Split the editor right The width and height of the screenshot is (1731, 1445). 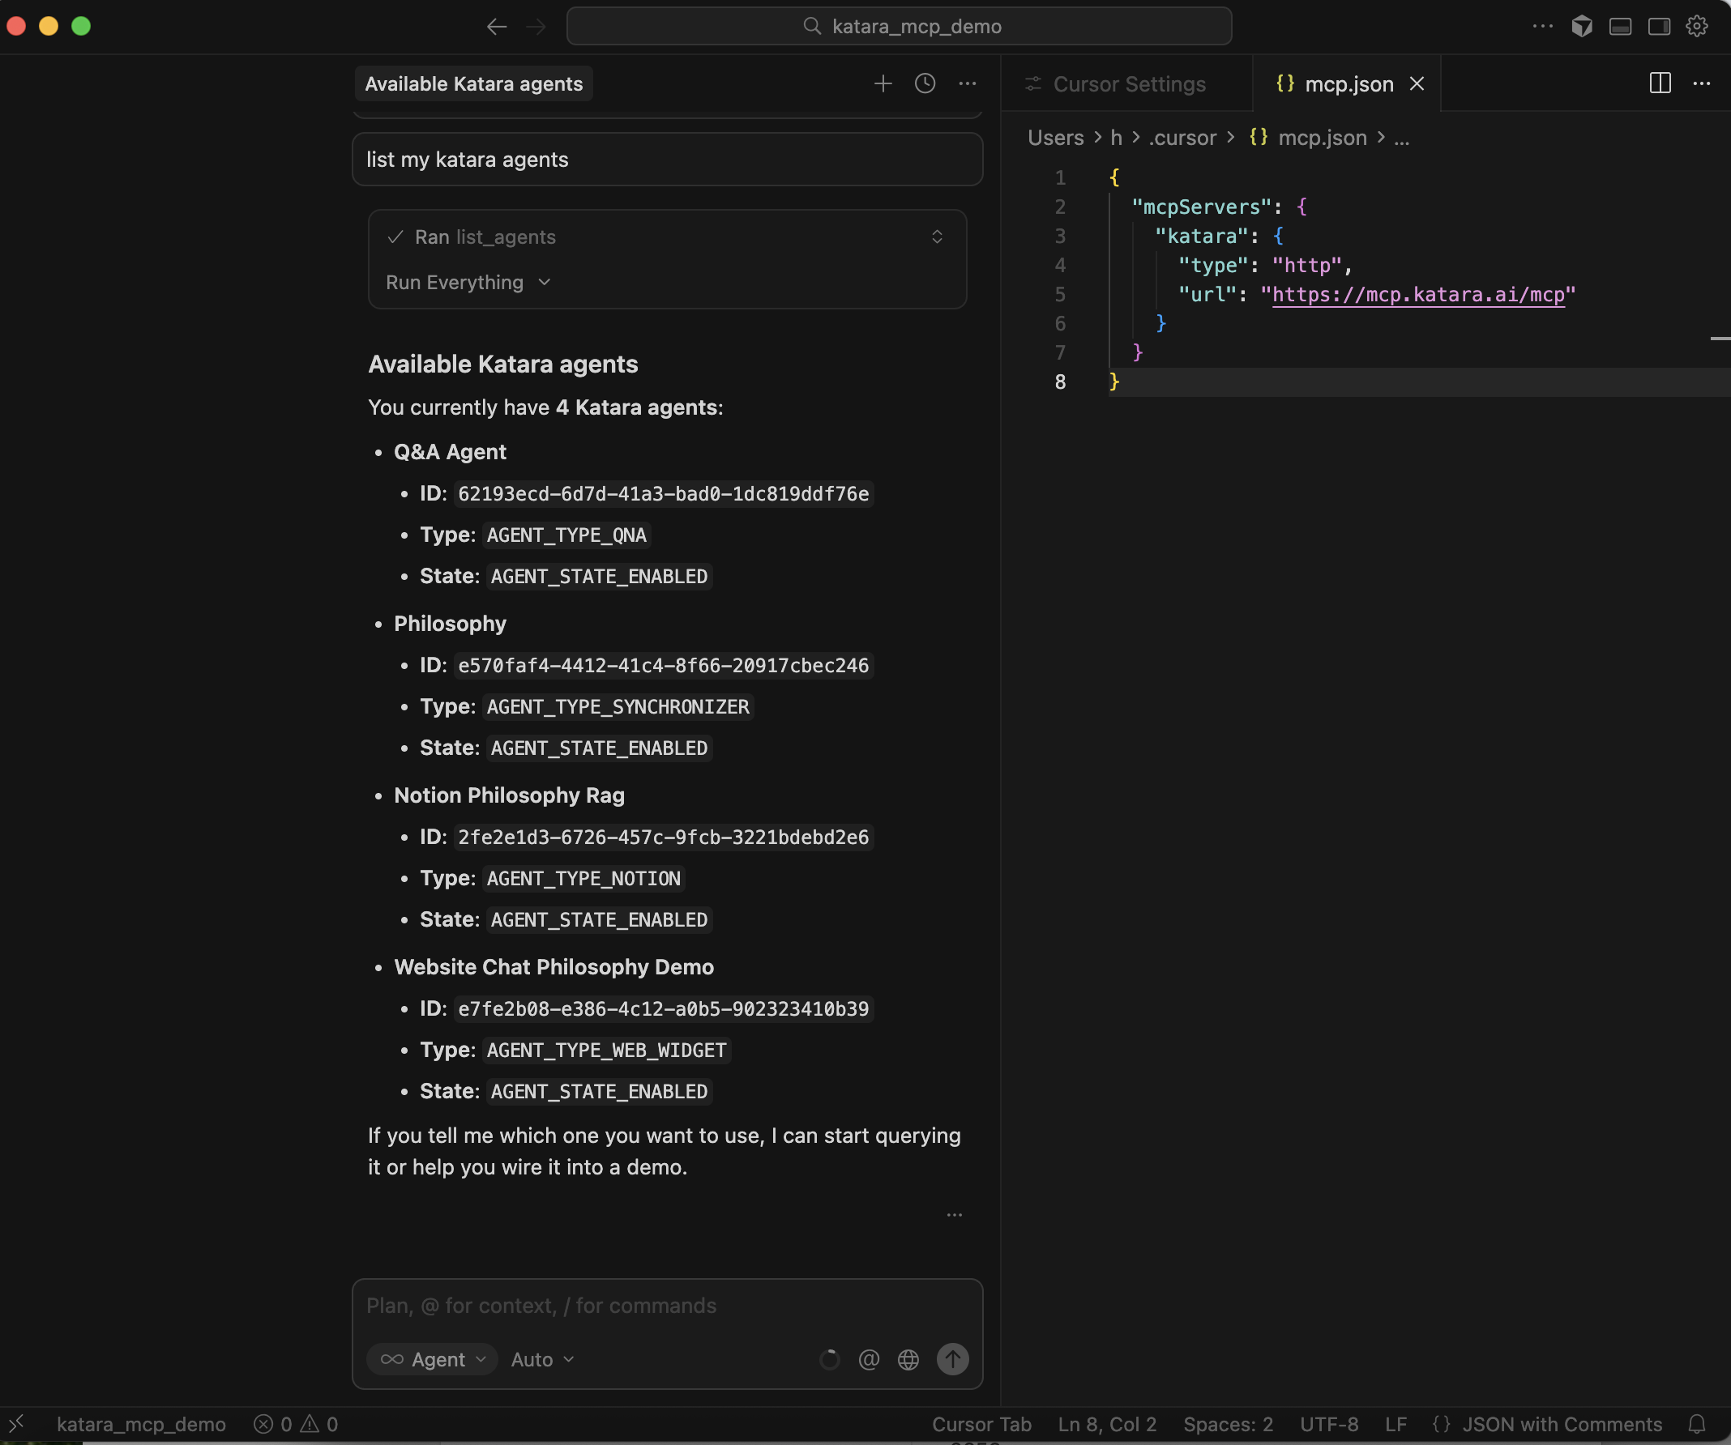(1660, 84)
